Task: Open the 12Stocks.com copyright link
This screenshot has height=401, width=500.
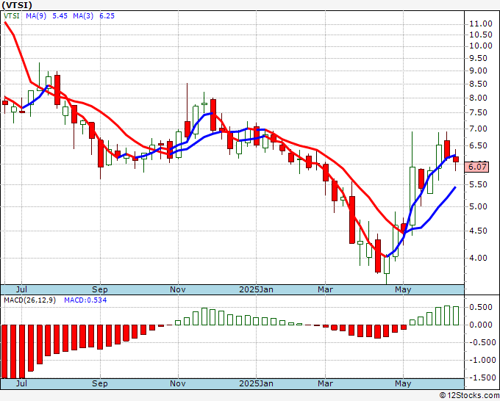Action: coord(469,396)
